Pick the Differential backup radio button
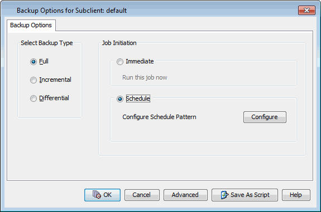 tap(33, 98)
